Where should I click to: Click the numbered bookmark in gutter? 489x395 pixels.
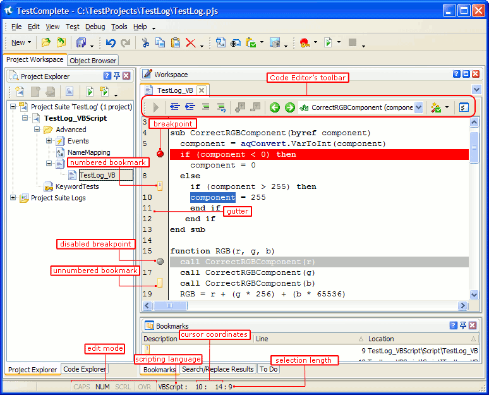point(160,186)
